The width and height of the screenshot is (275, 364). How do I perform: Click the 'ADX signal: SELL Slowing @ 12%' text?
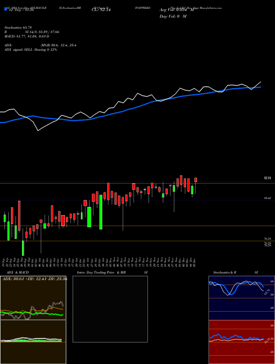pos(31,50)
